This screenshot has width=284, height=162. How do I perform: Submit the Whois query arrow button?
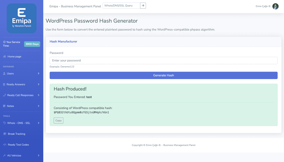tap(143, 6)
